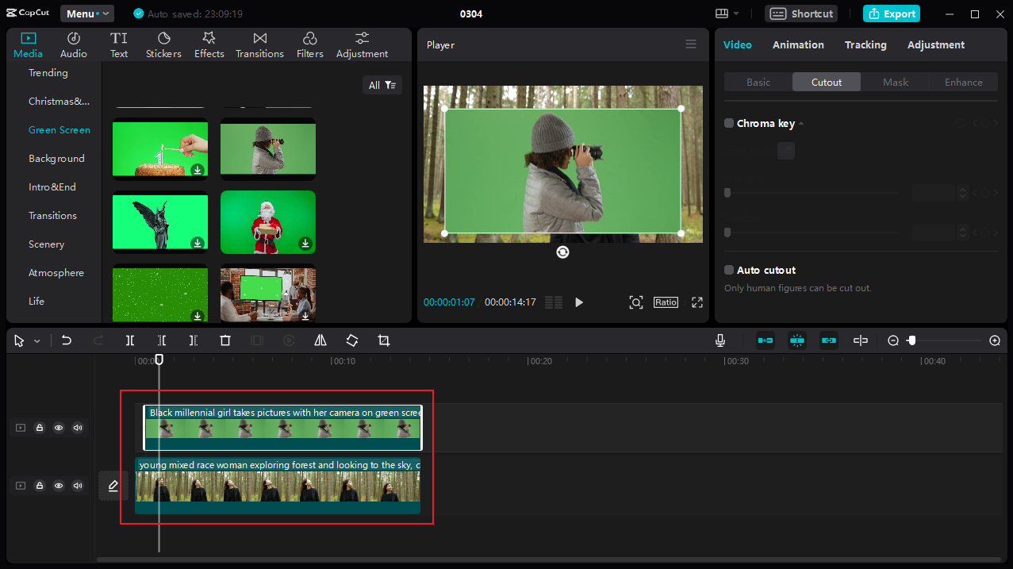Click the Crop icon in timeline toolbar

click(x=384, y=340)
